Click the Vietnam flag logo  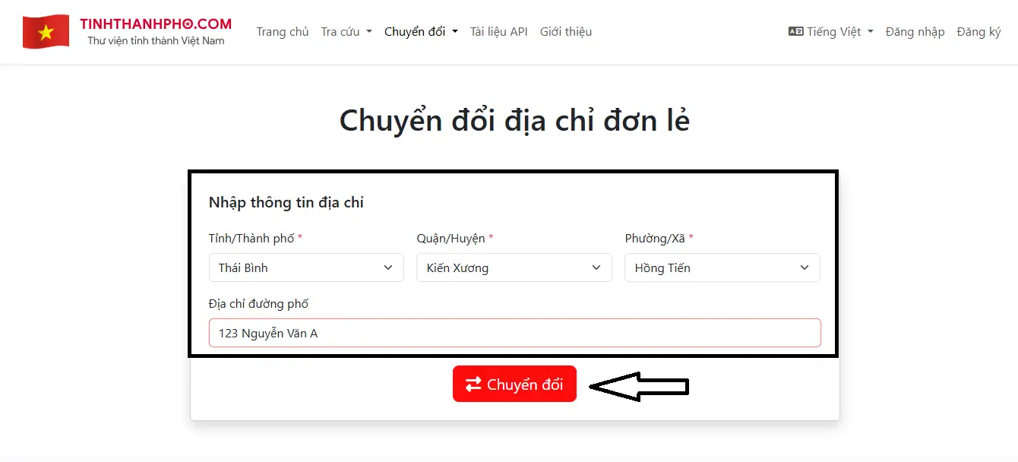point(46,32)
